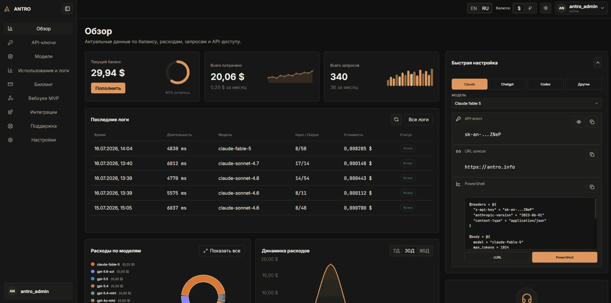This screenshot has height=303, width=611.
Task: Click the Вебхуки MVP icon
Action: click(10, 98)
